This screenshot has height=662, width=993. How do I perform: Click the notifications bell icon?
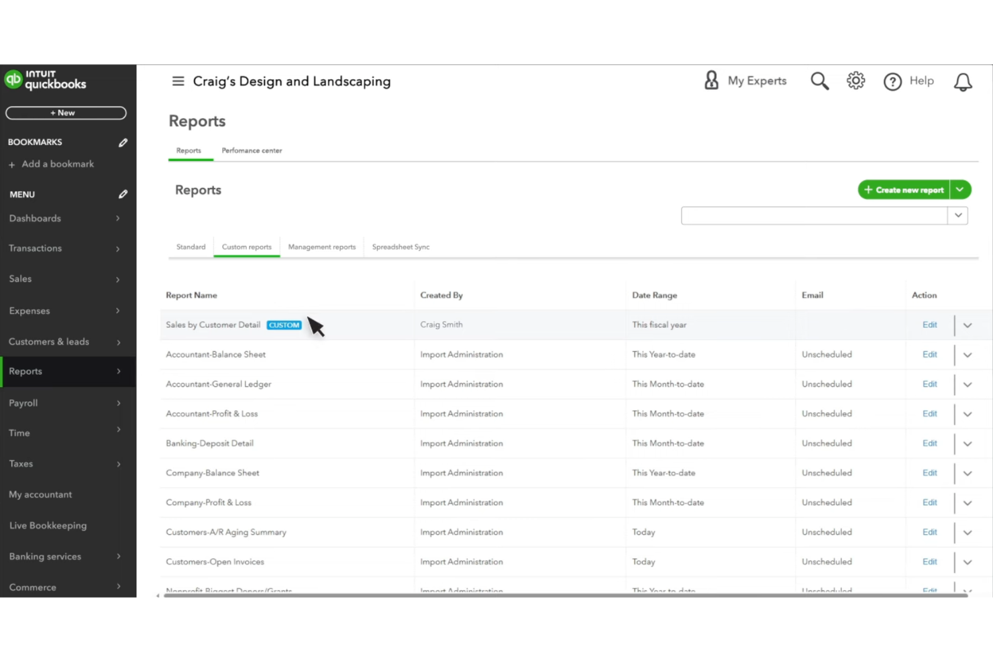963,81
